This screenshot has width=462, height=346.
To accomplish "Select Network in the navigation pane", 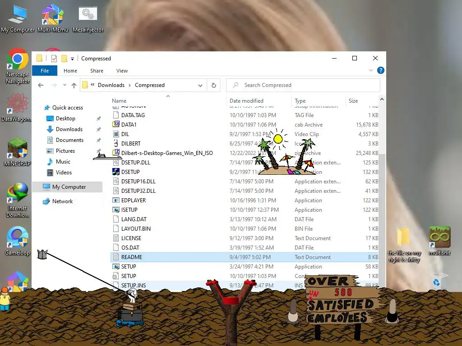I will tap(62, 201).
